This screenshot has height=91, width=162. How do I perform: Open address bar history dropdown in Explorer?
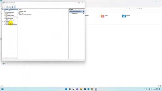[x=127, y=9]
